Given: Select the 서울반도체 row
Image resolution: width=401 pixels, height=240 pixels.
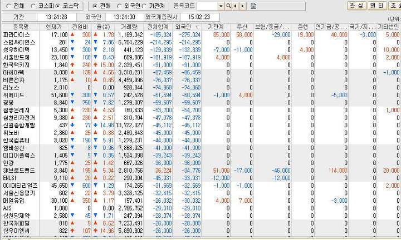Looking at the screenshot, I should pyautogui.click(x=200, y=57).
